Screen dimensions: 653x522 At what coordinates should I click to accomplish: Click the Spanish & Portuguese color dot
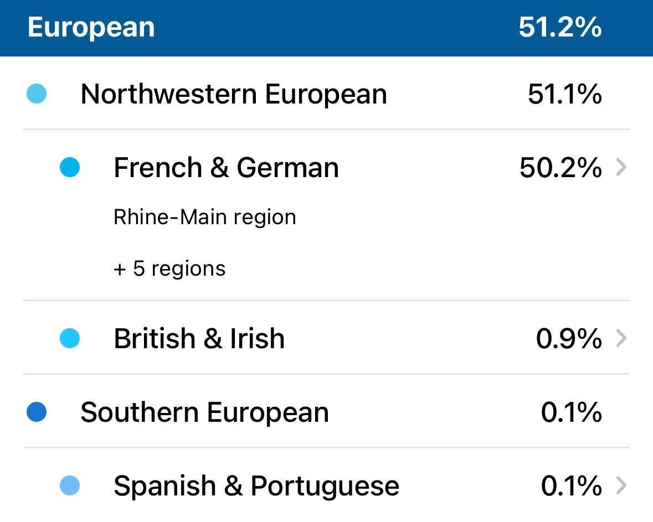(x=70, y=485)
